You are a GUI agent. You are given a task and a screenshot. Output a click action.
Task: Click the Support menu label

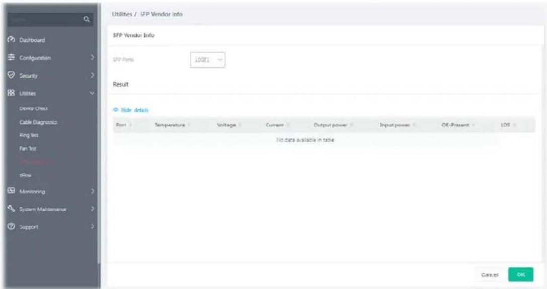pyautogui.click(x=29, y=227)
